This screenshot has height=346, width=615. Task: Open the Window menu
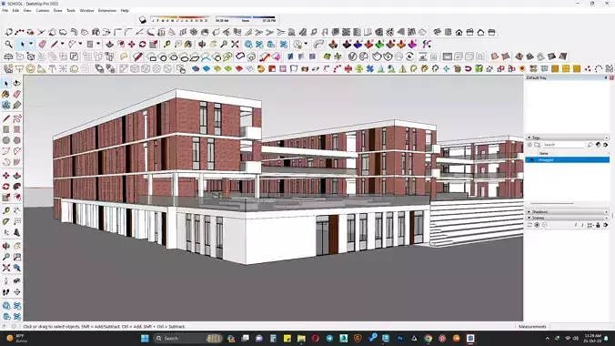coord(86,11)
